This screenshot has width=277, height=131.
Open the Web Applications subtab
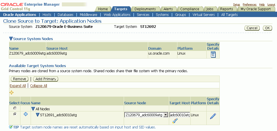point(117,15)
